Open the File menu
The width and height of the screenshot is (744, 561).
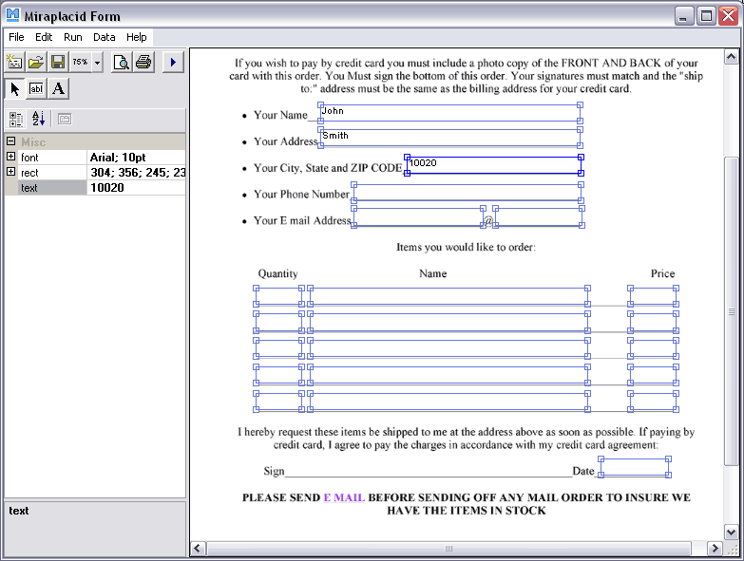point(16,37)
